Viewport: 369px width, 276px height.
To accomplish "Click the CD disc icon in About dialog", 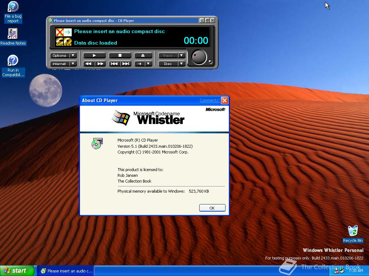I will point(97,144).
